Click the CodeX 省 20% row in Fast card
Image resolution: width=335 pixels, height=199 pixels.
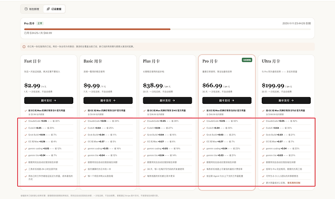(49, 128)
